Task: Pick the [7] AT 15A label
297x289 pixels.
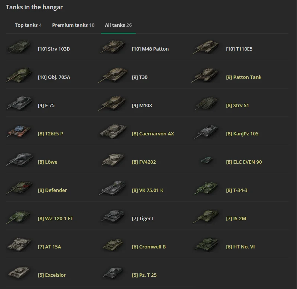Action: coord(49,247)
